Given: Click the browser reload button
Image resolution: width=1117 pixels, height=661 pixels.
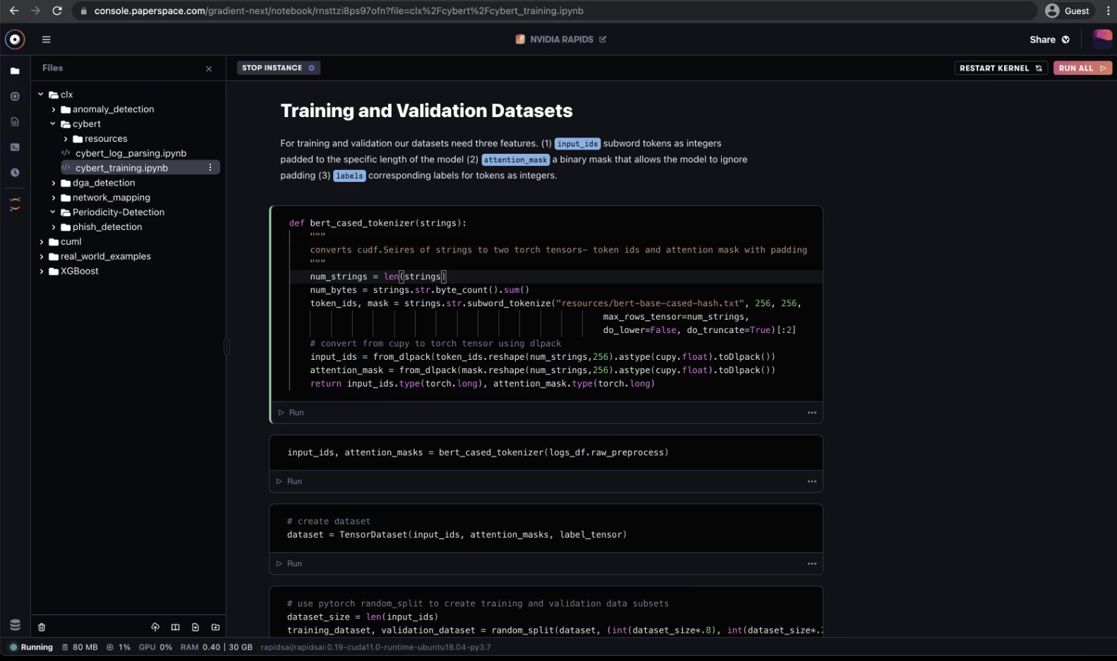Looking at the screenshot, I should click(x=57, y=11).
